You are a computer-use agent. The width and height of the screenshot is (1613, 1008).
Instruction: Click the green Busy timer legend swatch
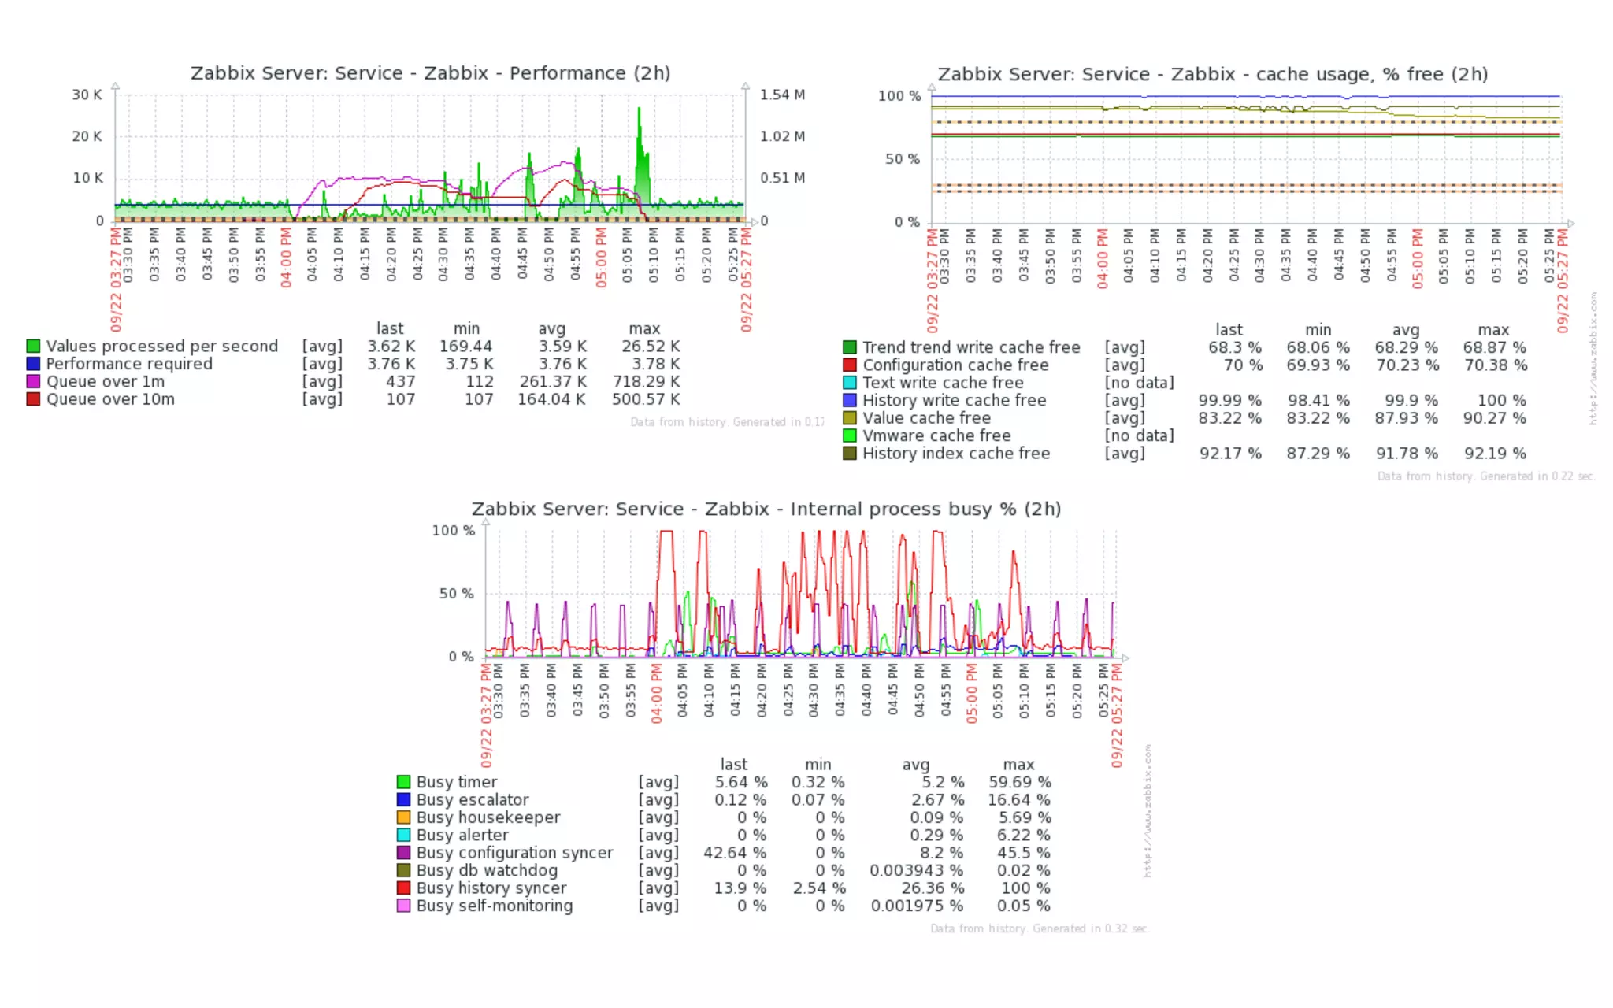tap(404, 782)
